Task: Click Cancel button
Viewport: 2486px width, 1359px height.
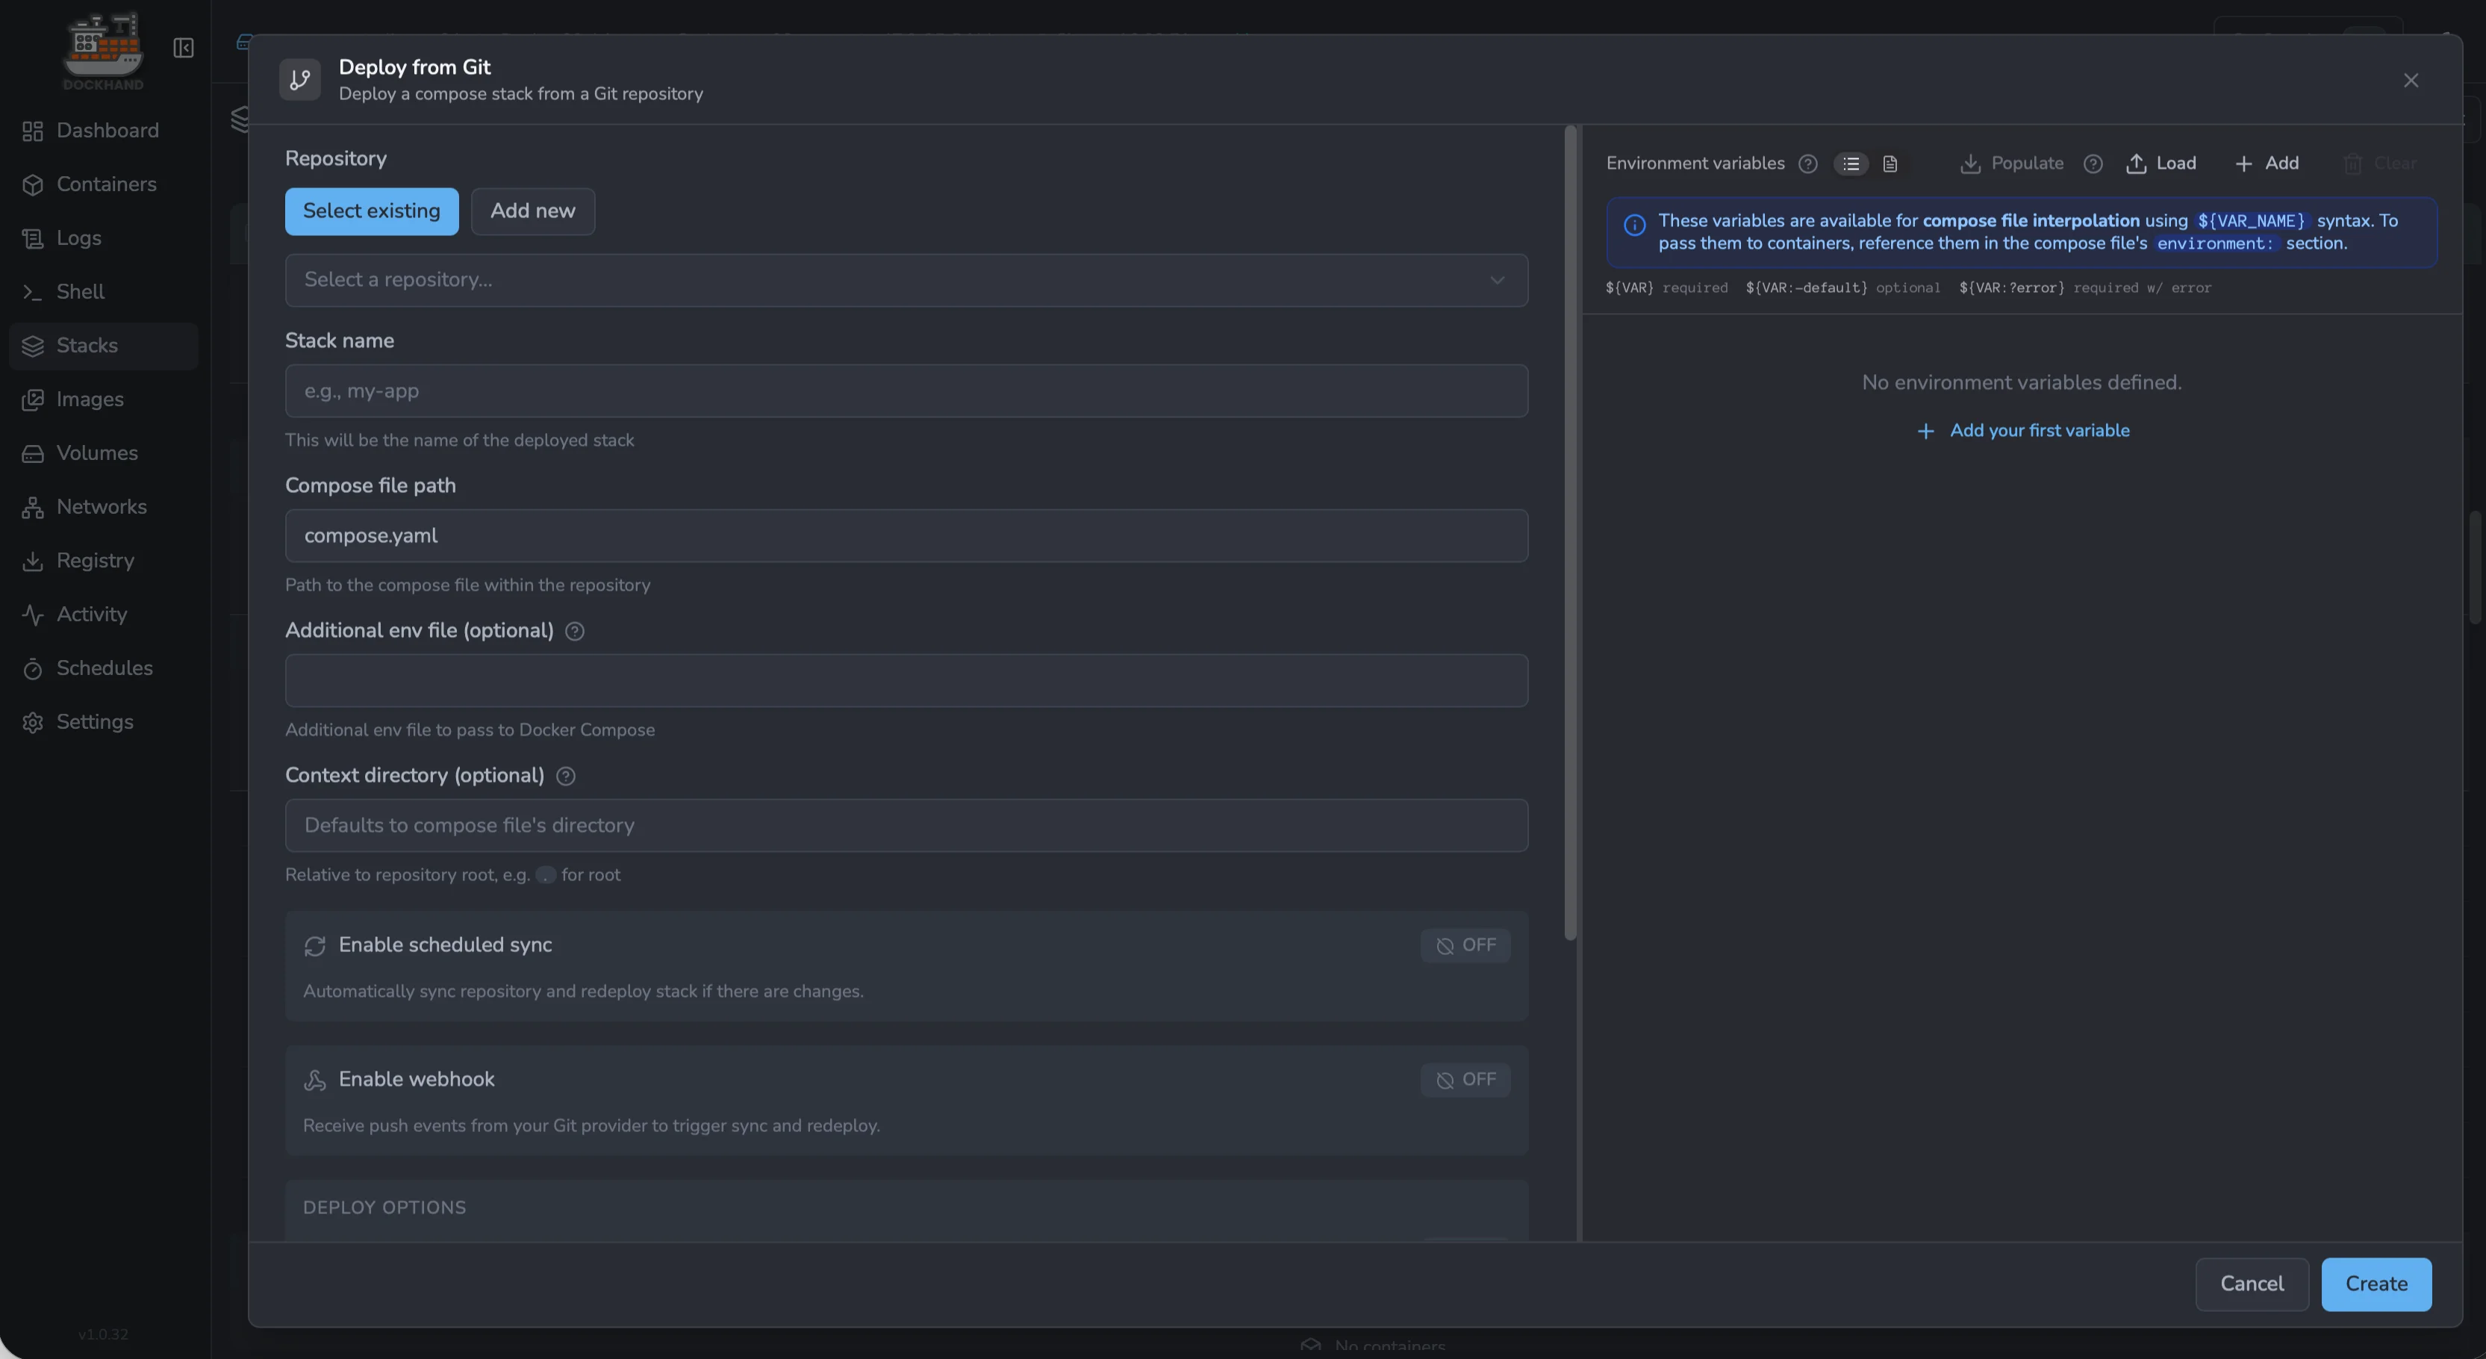Action: pos(2252,1284)
